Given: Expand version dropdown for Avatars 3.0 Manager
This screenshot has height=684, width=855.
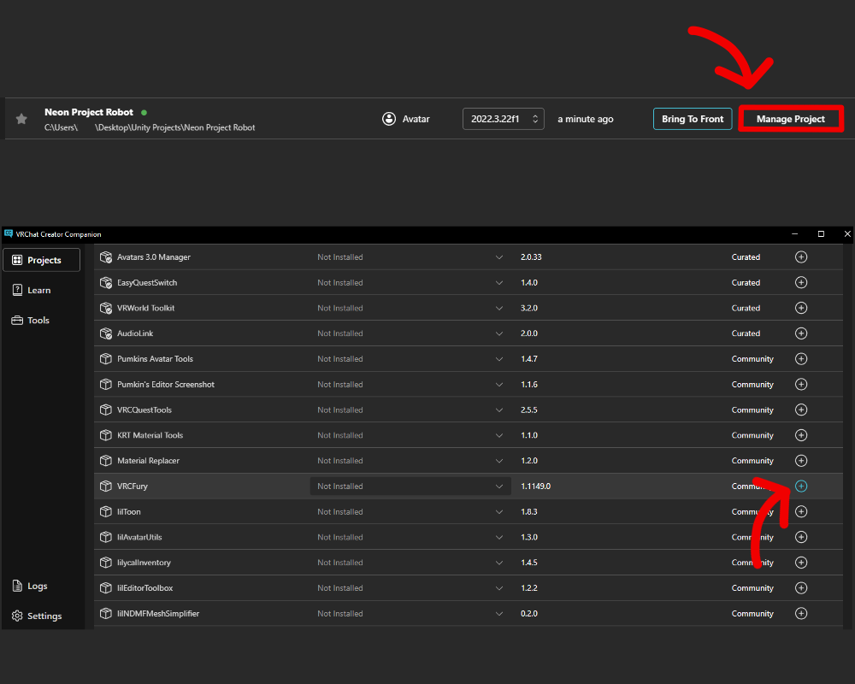Looking at the screenshot, I should 499,256.
